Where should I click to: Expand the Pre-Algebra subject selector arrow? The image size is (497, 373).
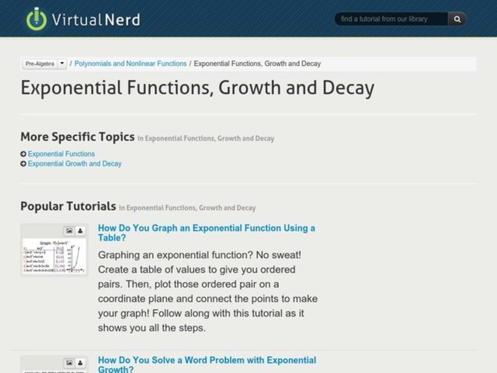click(62, 63)
